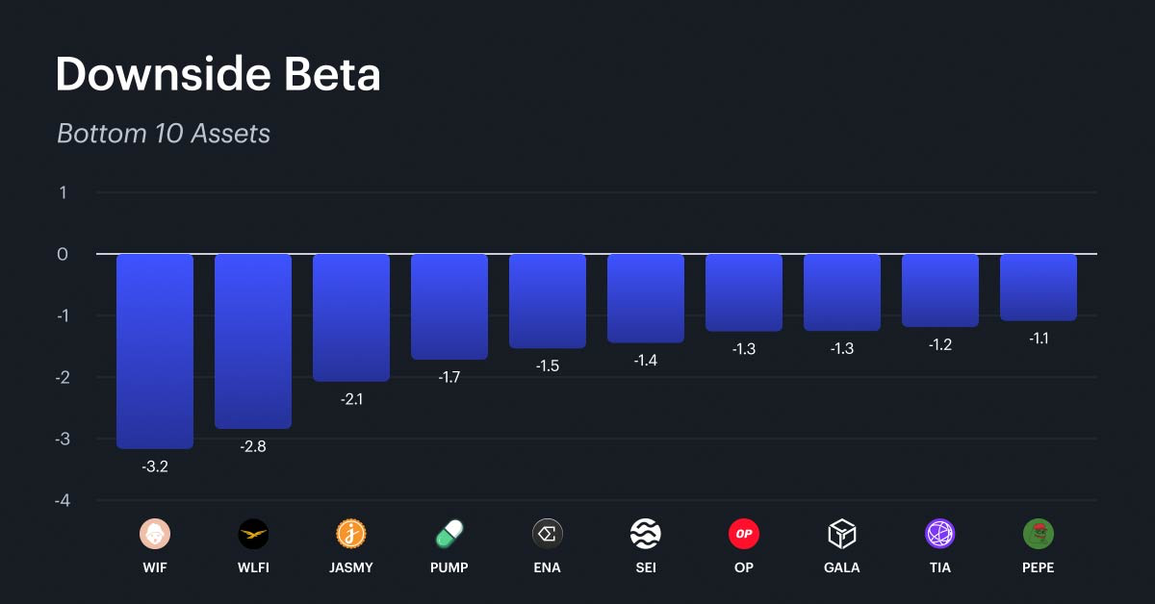
Task: Click the green PUMP pill icon
Action: (449, 533)
